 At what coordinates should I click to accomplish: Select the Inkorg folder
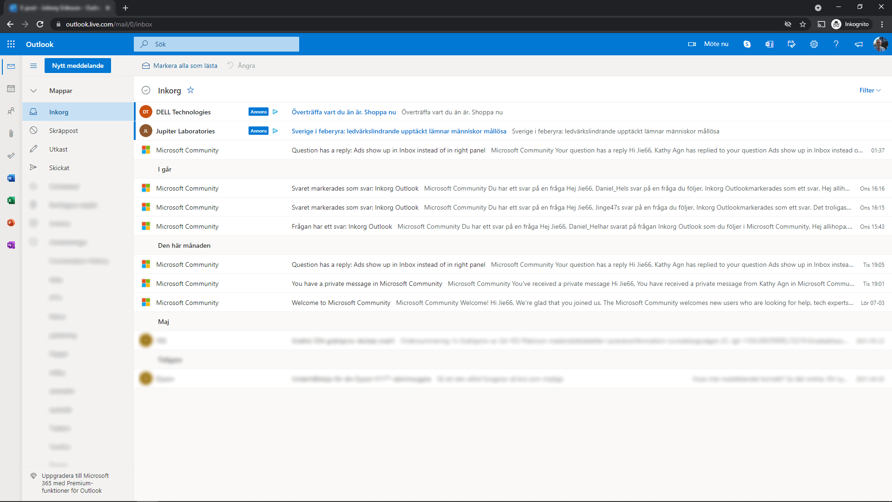point(78,112)
